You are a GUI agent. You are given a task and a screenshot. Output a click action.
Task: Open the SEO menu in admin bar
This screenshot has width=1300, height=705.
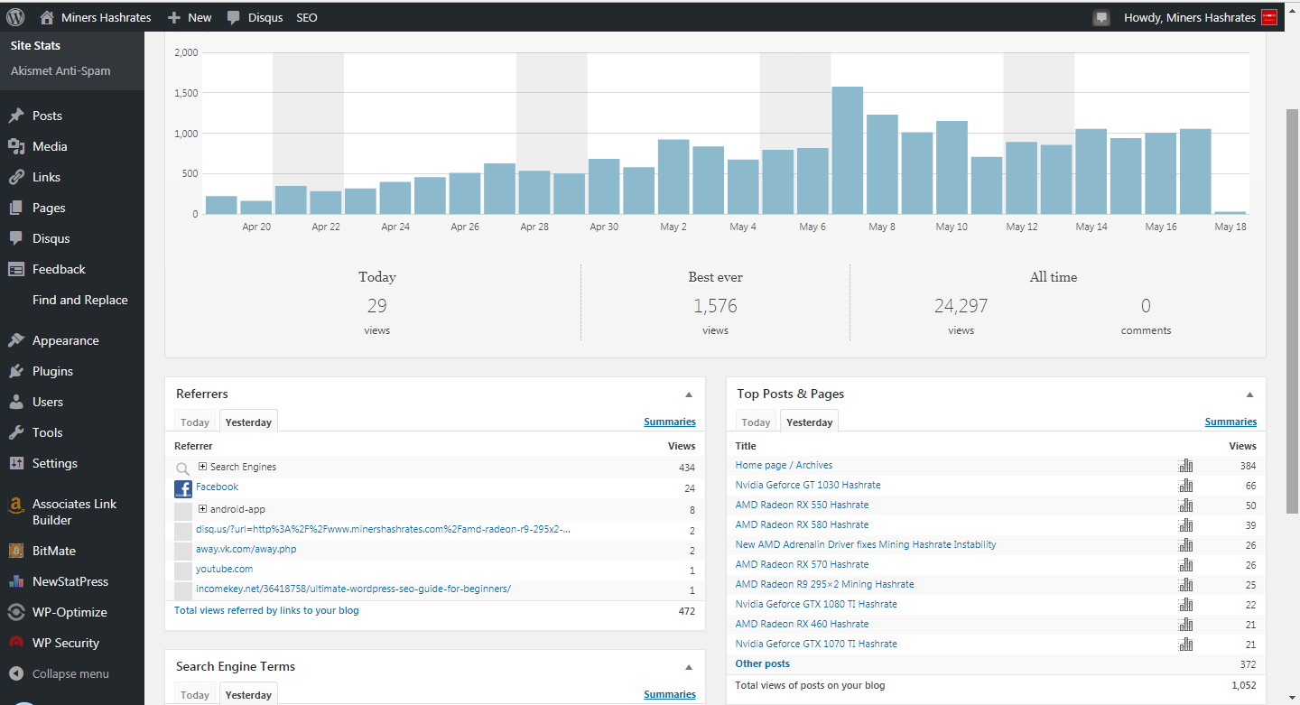pyautogui.click(x=307, y=17)
